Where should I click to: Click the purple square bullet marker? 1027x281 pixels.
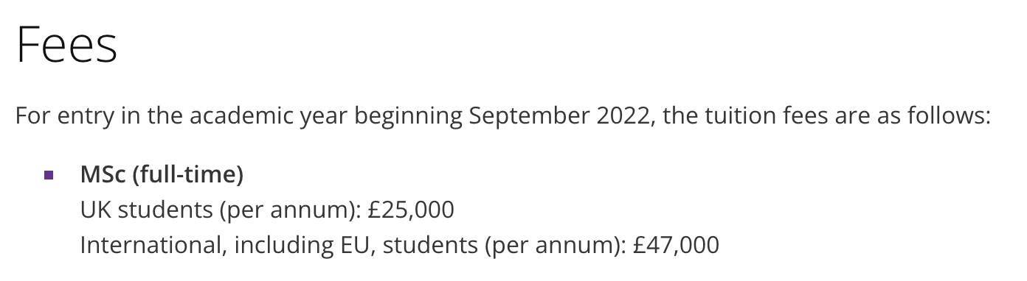pyautogui.click(x=49, y=176)
